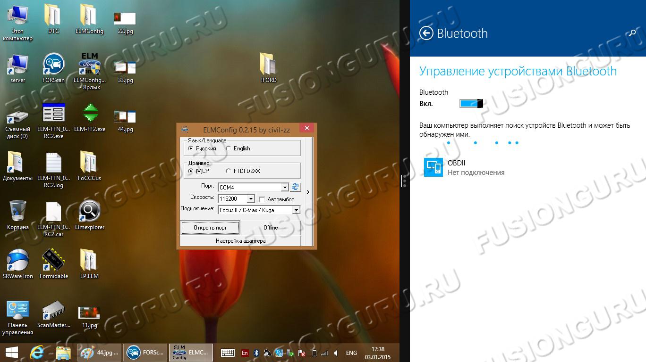Image resolution: width=646 pixels, height=362 pixels.
Task: Open Настройка адаптера in ELMConfig
Action: (x=240, y=241)
